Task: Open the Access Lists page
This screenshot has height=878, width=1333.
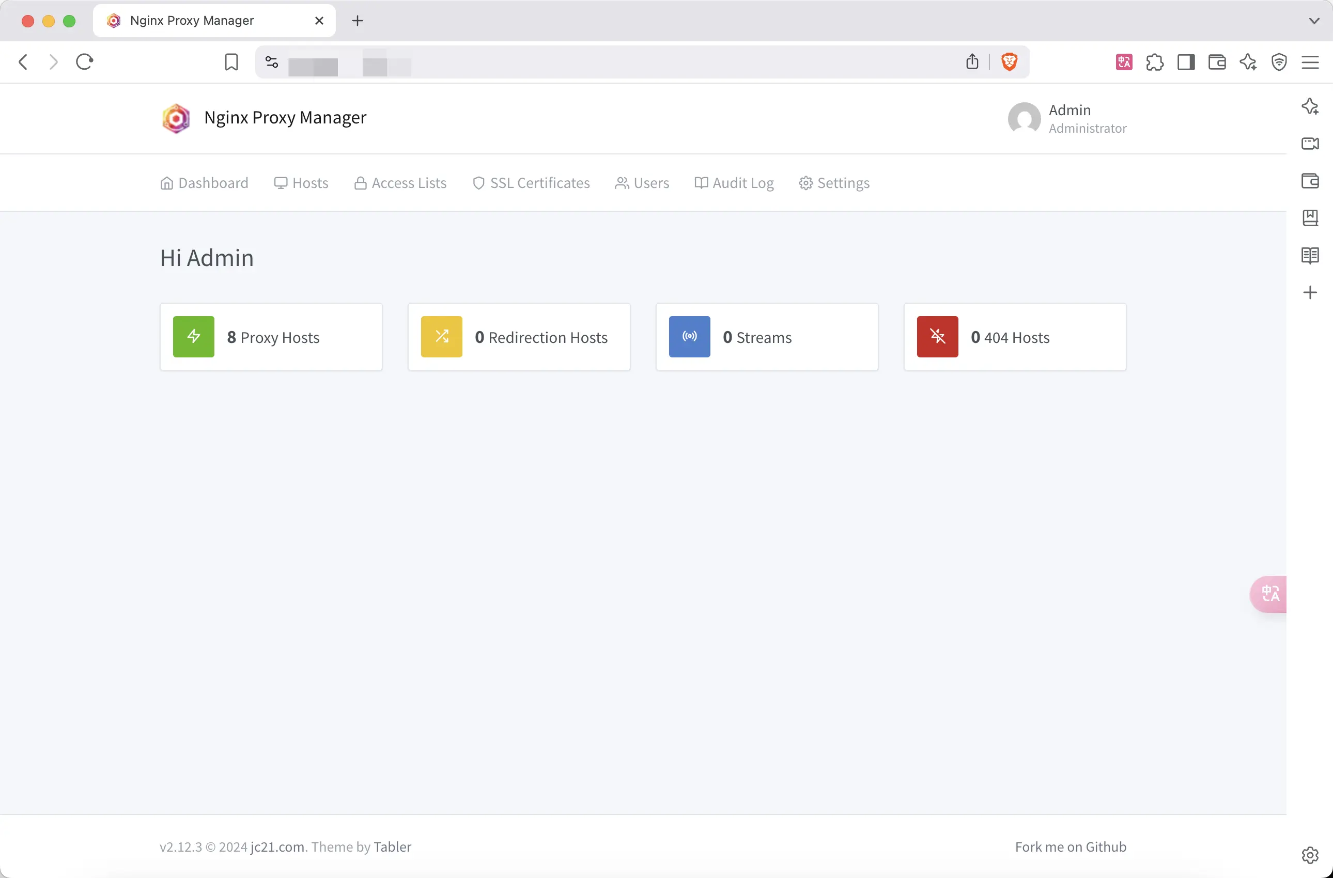Action: point(400,183)
